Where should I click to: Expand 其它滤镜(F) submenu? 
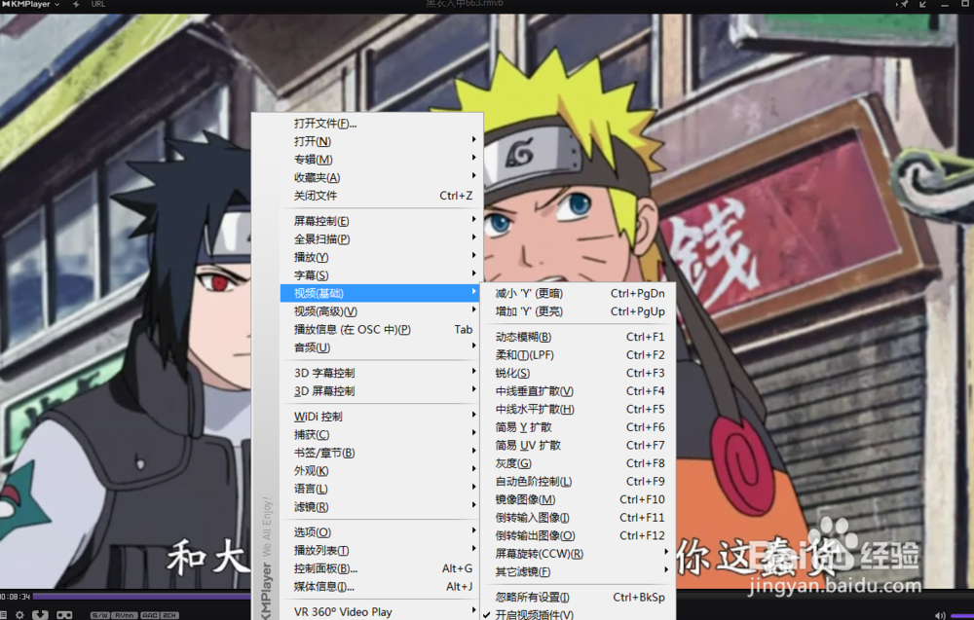click(x=578, y=571)
